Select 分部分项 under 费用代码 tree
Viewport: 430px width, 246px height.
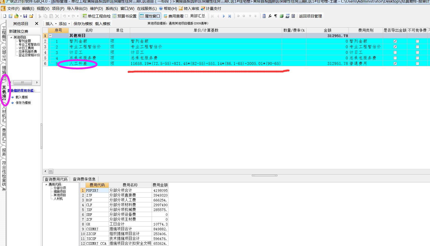coord(60,188)
